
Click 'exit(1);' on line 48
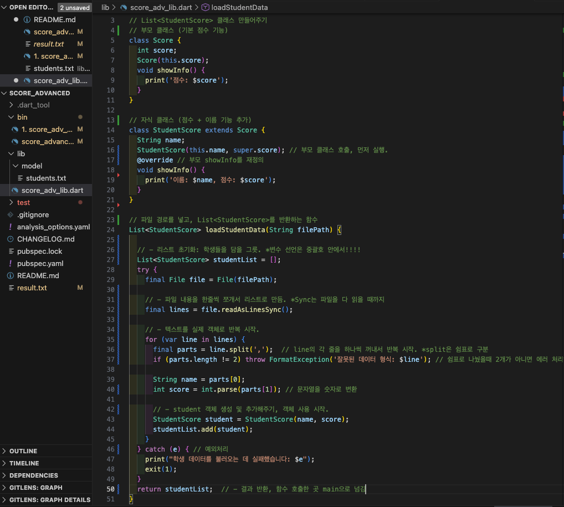pyautogui.click(x=161, y=469)
